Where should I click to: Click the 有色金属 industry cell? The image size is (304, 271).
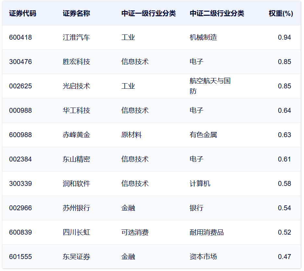203,135
